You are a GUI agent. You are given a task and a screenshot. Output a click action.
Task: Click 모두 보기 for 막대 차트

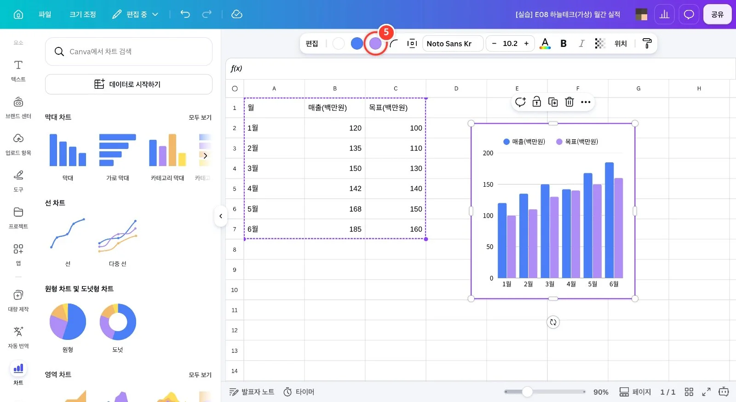(200, 117)
